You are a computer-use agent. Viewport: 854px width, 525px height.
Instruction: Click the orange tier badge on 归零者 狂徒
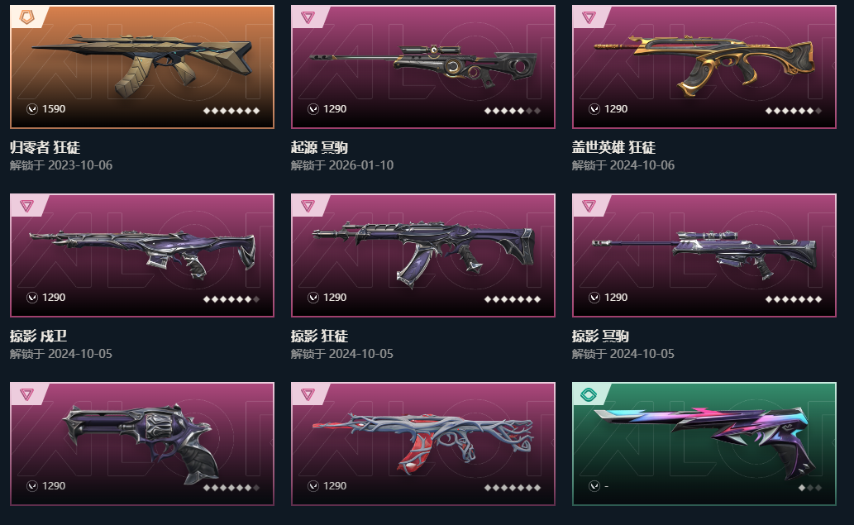26,17
